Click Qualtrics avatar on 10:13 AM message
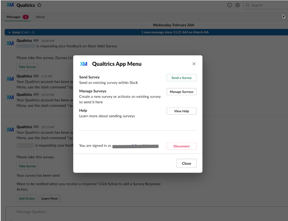The image size is (288, 221). click(10, 130)
